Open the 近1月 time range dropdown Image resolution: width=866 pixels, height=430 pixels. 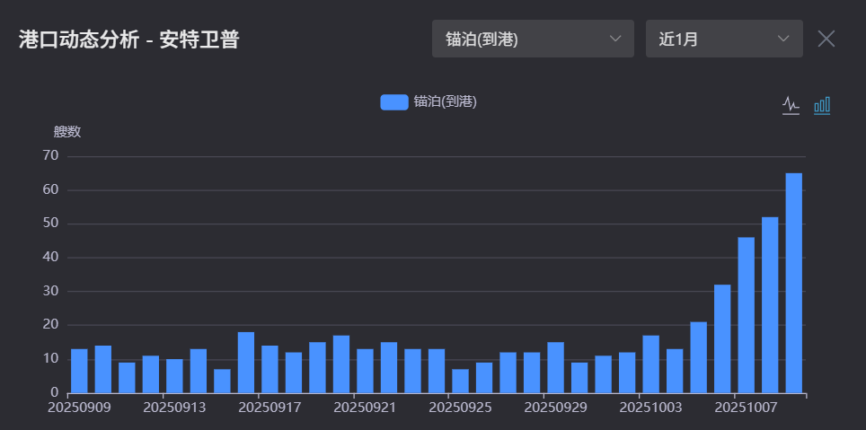pos(723,39)
